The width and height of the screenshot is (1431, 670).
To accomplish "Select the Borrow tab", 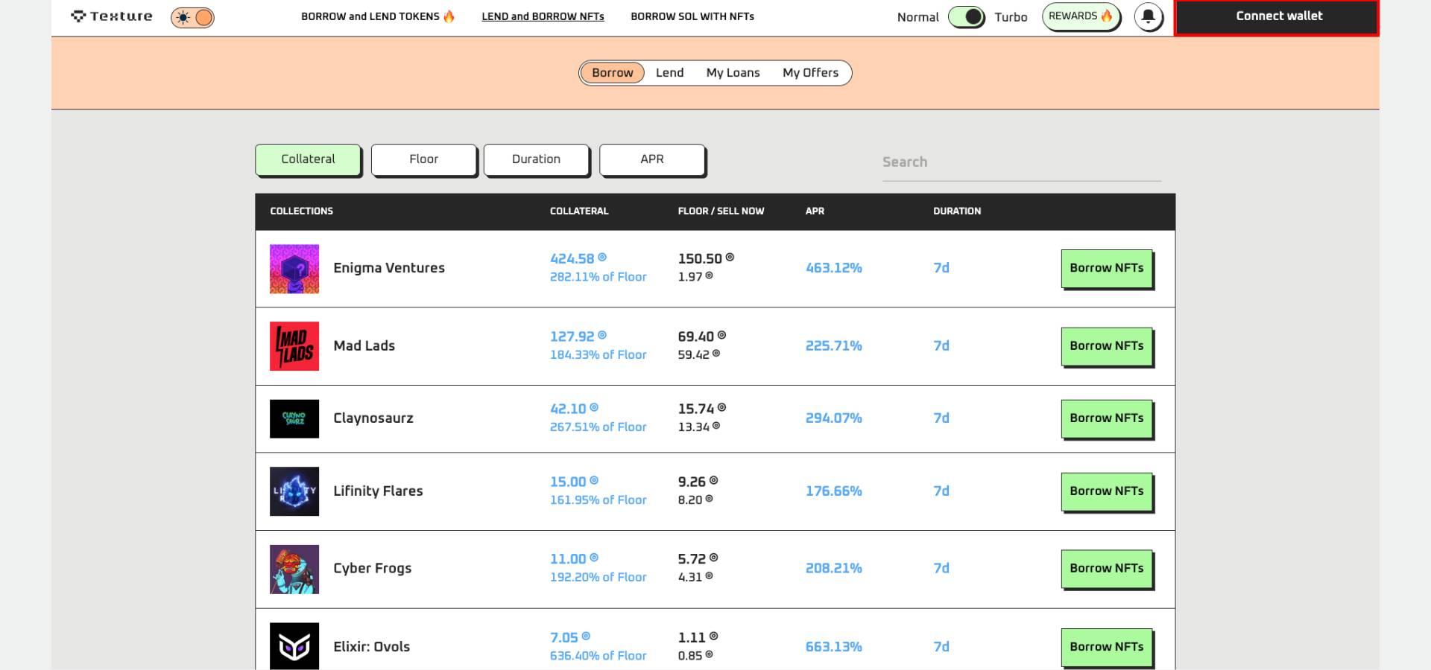I will (612, 73).
